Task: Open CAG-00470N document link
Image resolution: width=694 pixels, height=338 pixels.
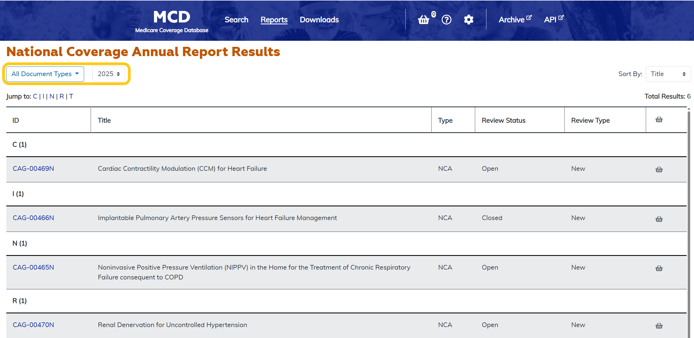Action: (33, 325)
